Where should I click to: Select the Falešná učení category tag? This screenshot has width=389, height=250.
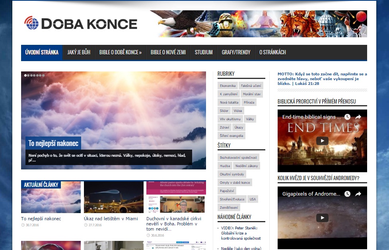tap(251, 86)
